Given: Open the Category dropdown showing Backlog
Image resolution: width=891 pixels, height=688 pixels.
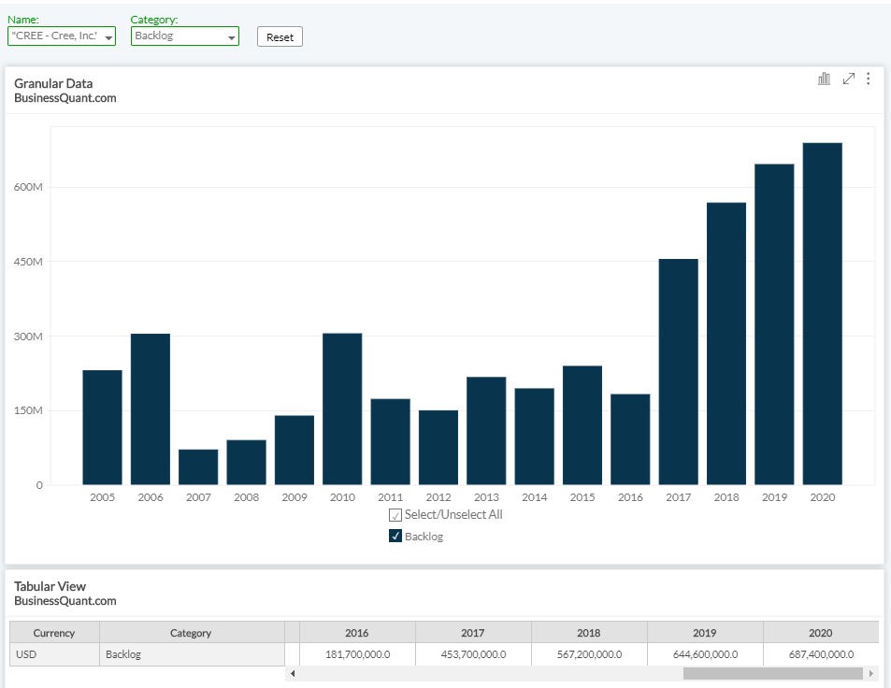Looking at the screenshot, I should point(185,36).
